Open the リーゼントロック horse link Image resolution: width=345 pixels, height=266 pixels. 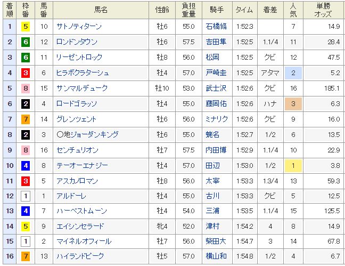click(79, 57)
